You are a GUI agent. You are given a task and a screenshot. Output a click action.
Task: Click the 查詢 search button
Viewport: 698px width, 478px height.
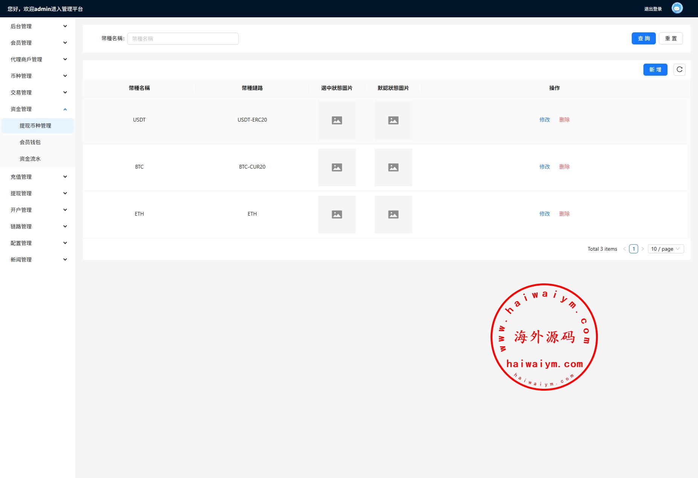(x=643, y=38)
